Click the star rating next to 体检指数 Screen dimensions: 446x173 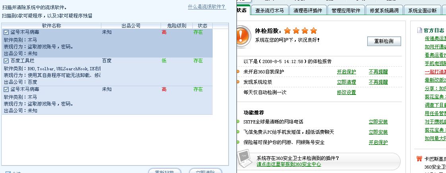tap(301, 31)
